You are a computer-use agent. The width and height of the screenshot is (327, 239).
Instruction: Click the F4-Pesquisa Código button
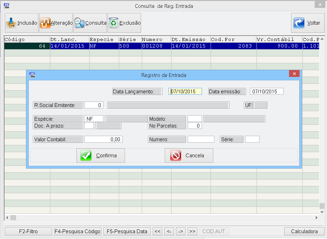pos(77,231)
